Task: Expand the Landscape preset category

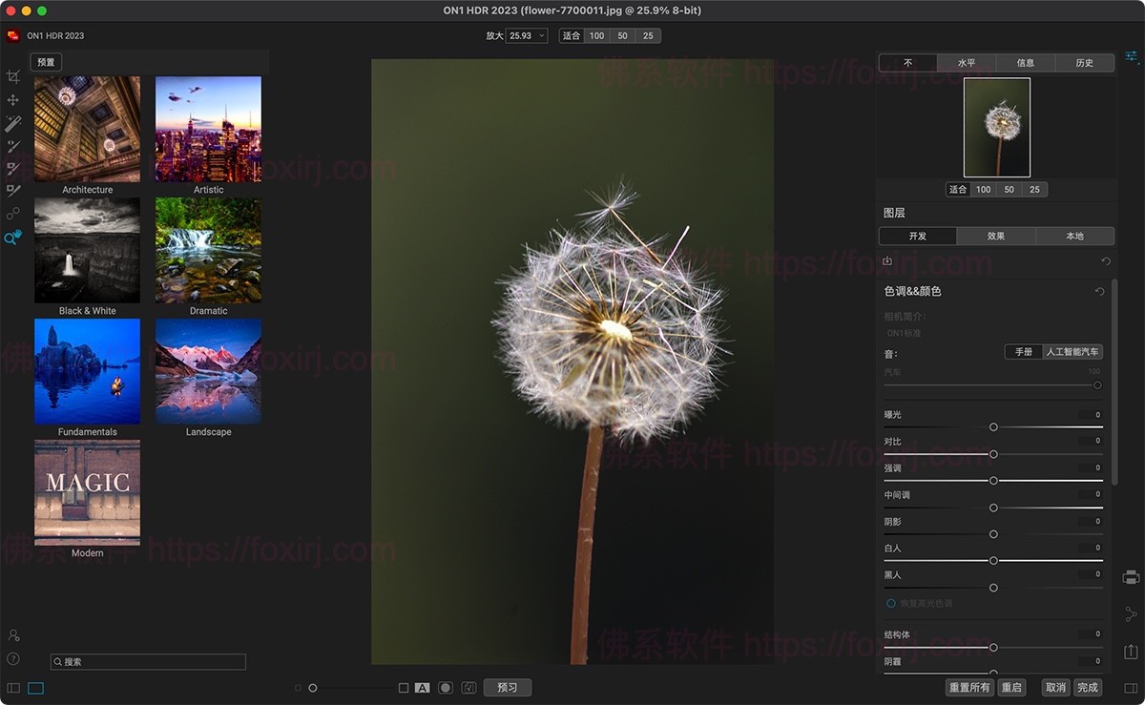Action: [x=208, y=371]
